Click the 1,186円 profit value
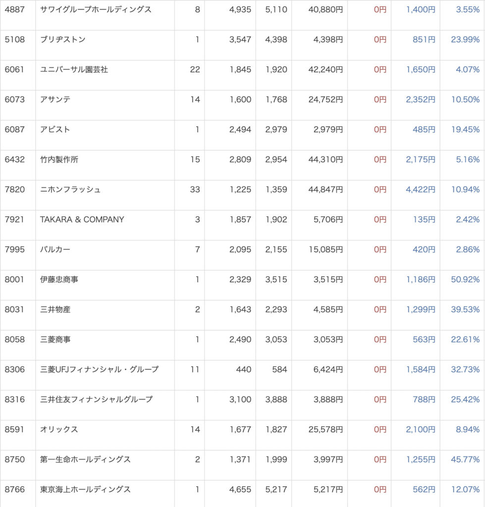The height and width of the screenshot is (507, 485). point(421,280)
